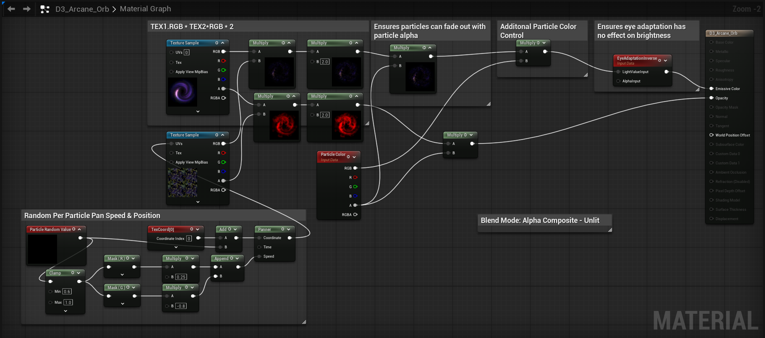Image resolution: width=765 pixels, height=338 pixels.
Task: Expand the TexCoord[0] node bottom arrow
Action: coord(176,247)
